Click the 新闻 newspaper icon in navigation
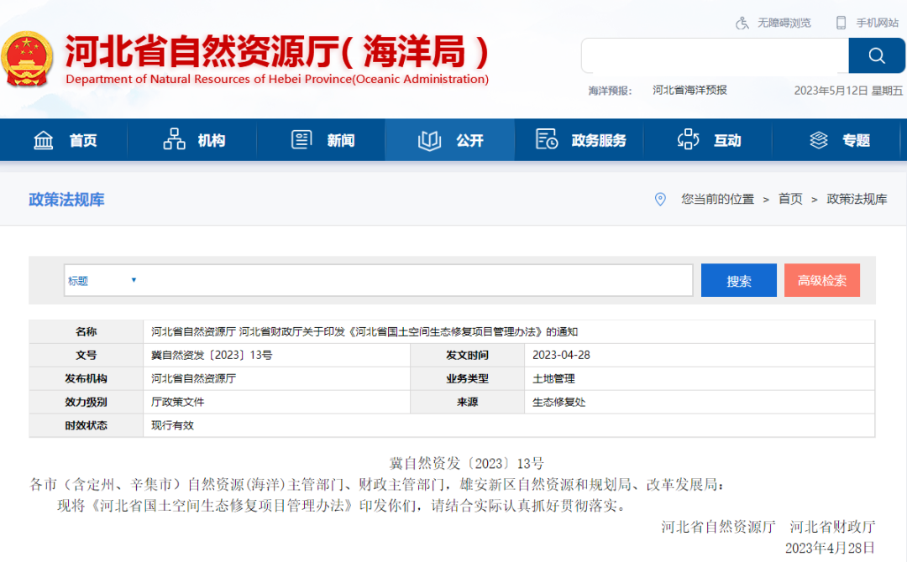The image size is (907, 562). click(301, 139)
